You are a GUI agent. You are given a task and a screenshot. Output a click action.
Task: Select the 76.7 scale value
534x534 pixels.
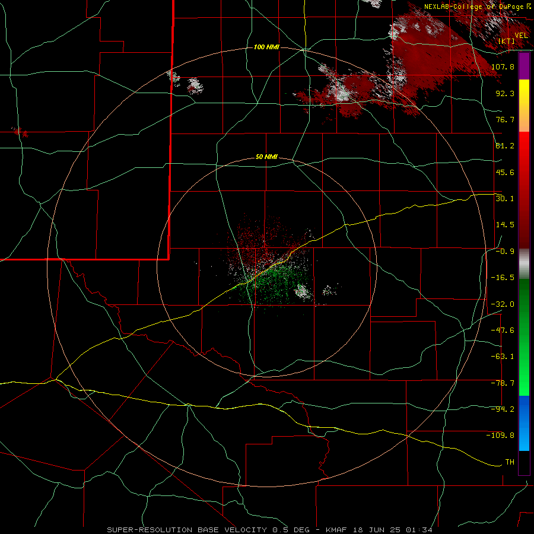505,119
